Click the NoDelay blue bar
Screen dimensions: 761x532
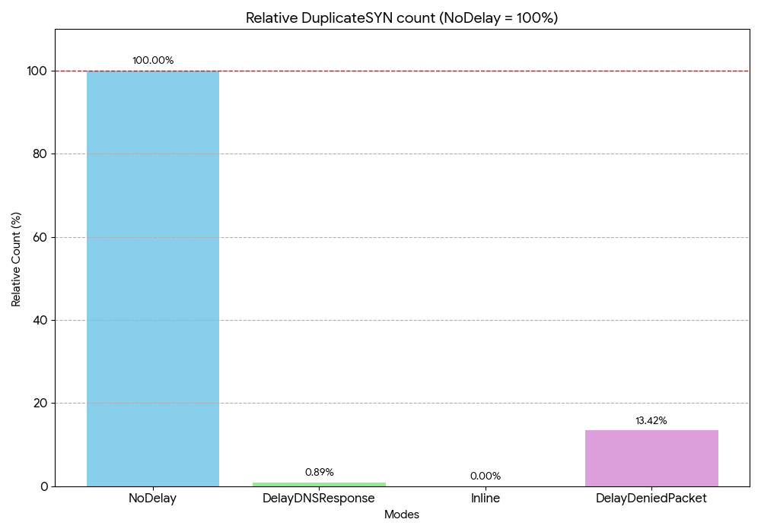click(153, 279)
